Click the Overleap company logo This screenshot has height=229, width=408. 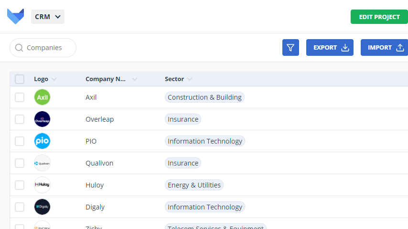point(42,119)
